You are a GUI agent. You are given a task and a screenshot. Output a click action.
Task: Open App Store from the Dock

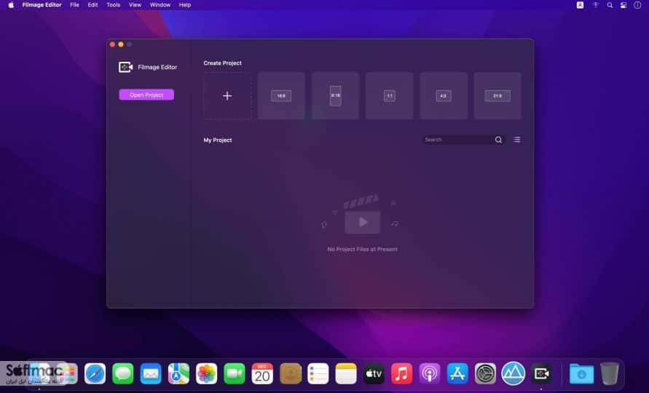coord(457,373)
